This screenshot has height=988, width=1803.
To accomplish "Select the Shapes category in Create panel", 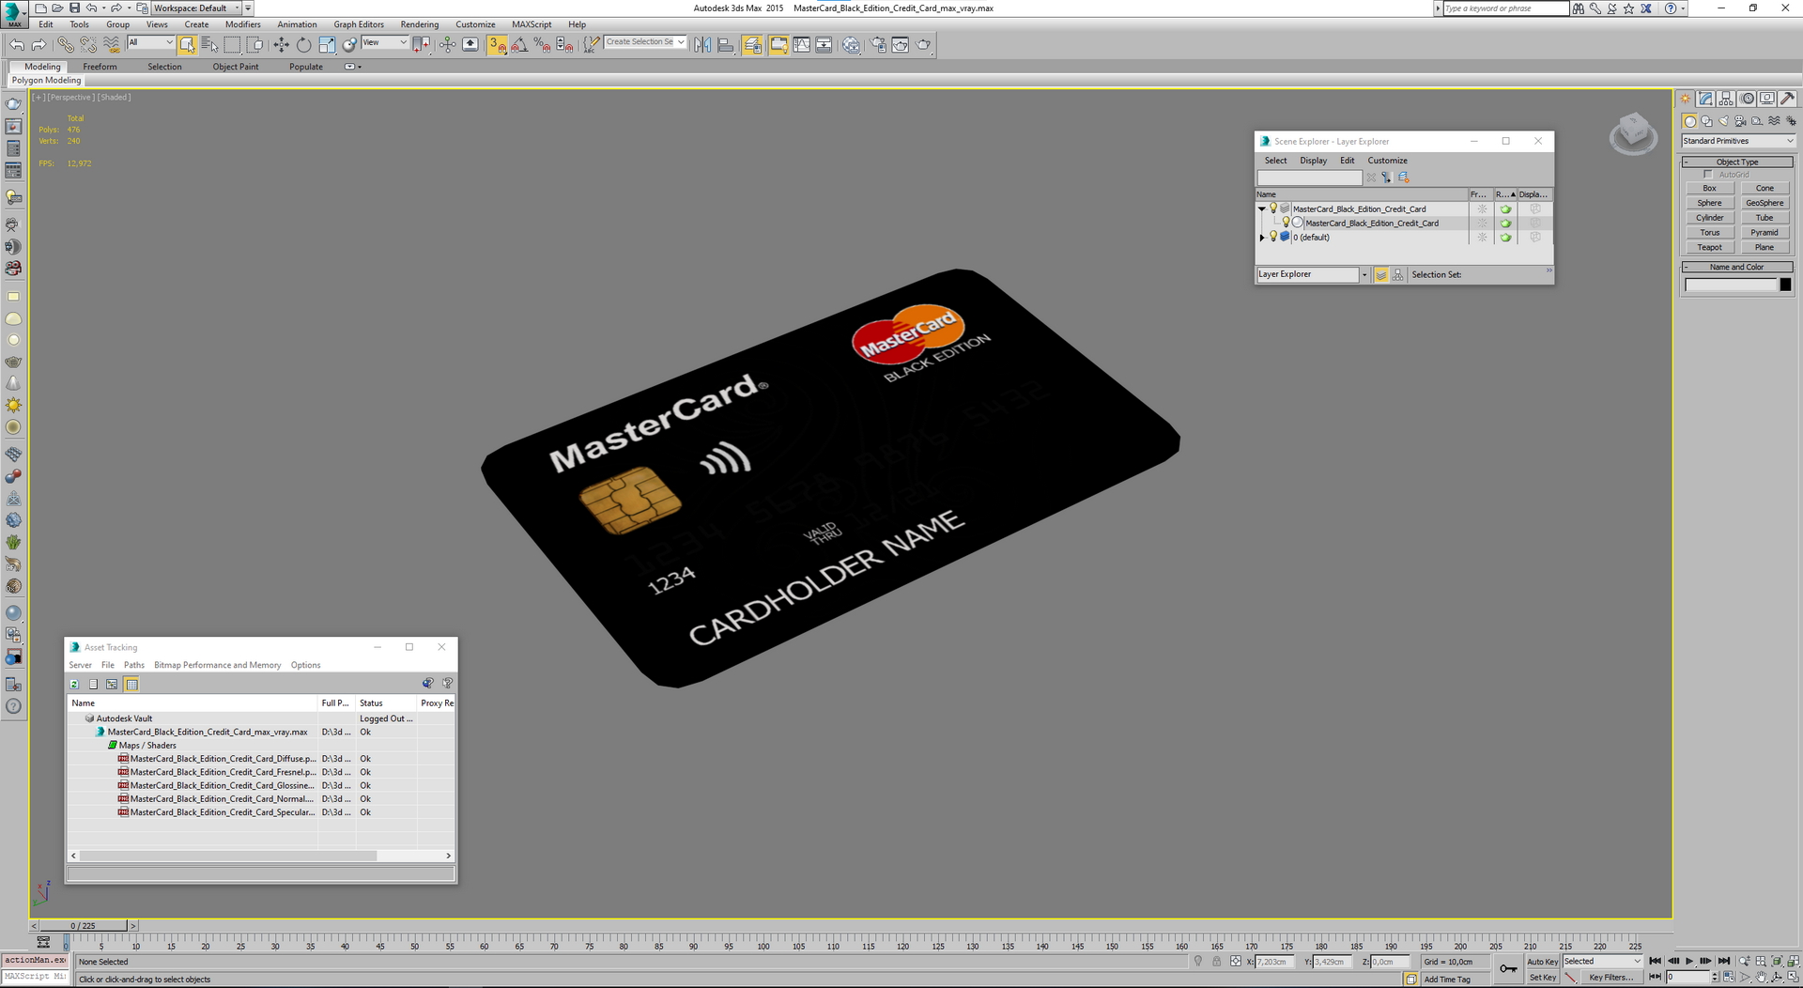I will [1706, 121].
